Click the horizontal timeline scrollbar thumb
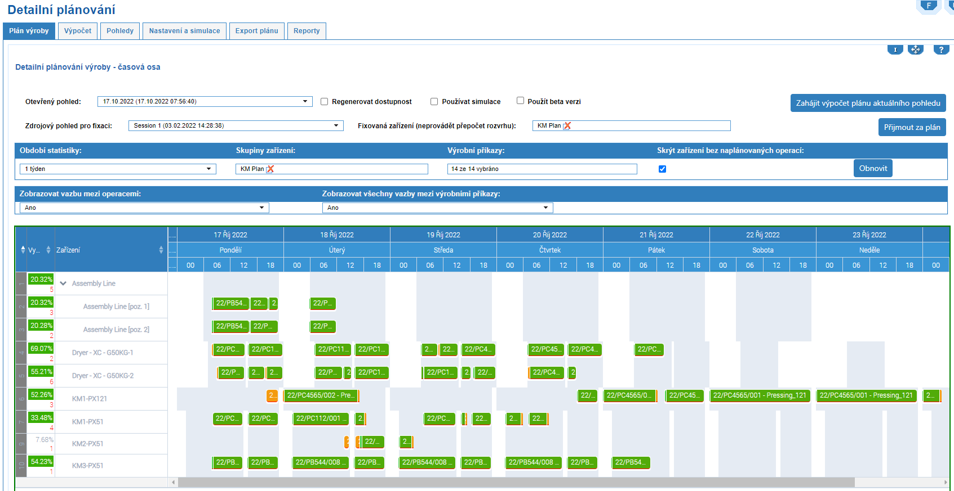This screenshot has width=954, height=491. [x=516, y=482]
